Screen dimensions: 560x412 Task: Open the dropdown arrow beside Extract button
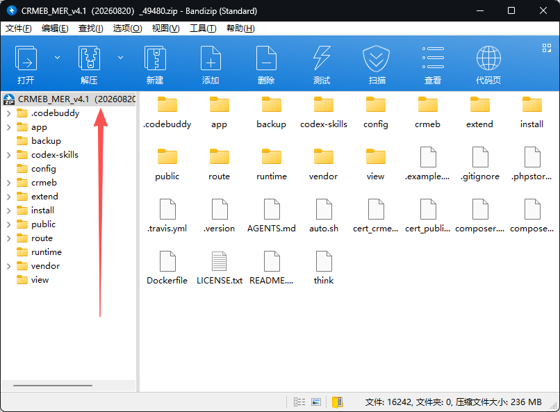[121, 58]
